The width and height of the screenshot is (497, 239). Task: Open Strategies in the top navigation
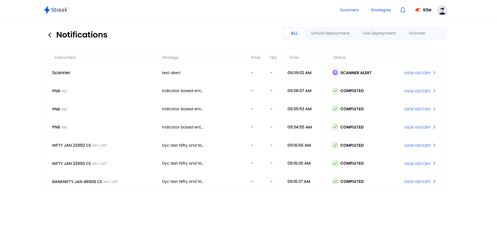(381, 10)
